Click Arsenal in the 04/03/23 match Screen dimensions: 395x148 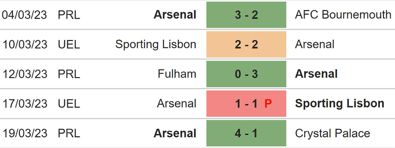[175, 15]
